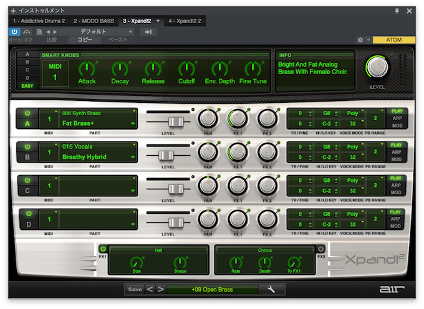The width and height of the screenshot is (424, 309).
Task: Select part A ARP mode
Action: tap(397, 118)
